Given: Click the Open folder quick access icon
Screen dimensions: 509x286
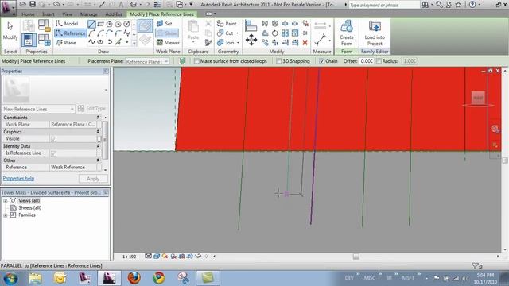Looking at the screenshot, I should (x=23, y=4).
